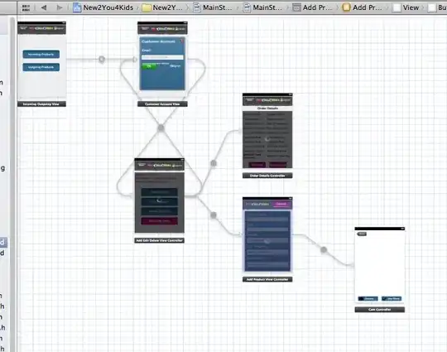Select segue node leading to Order Details
Viewport: 447px width, 352px height.
pos(214,163)
